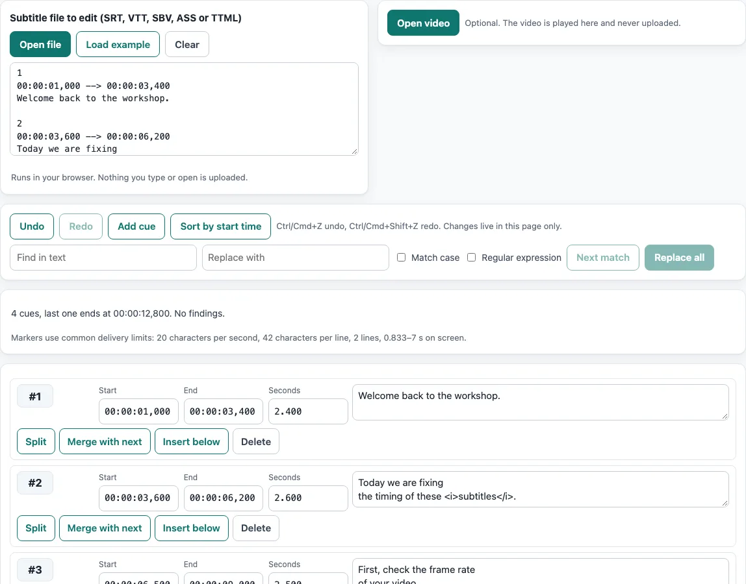
Task: Edit the End time of cue #1
Action: (223, 411)
